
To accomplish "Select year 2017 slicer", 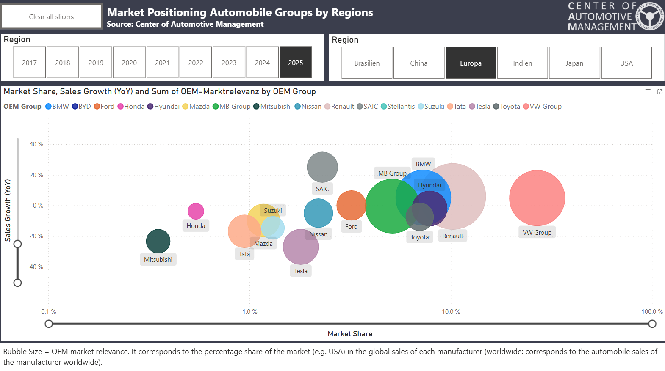I will pyautogui.click(x=29, y=63).
